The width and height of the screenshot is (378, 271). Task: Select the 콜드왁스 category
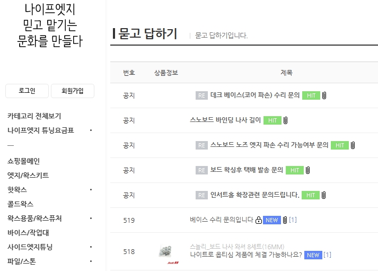tap(21, 204)
